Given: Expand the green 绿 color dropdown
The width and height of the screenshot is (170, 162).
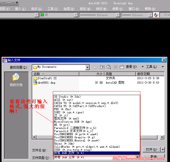Looking at the screenshot, I should pos(76,15).
